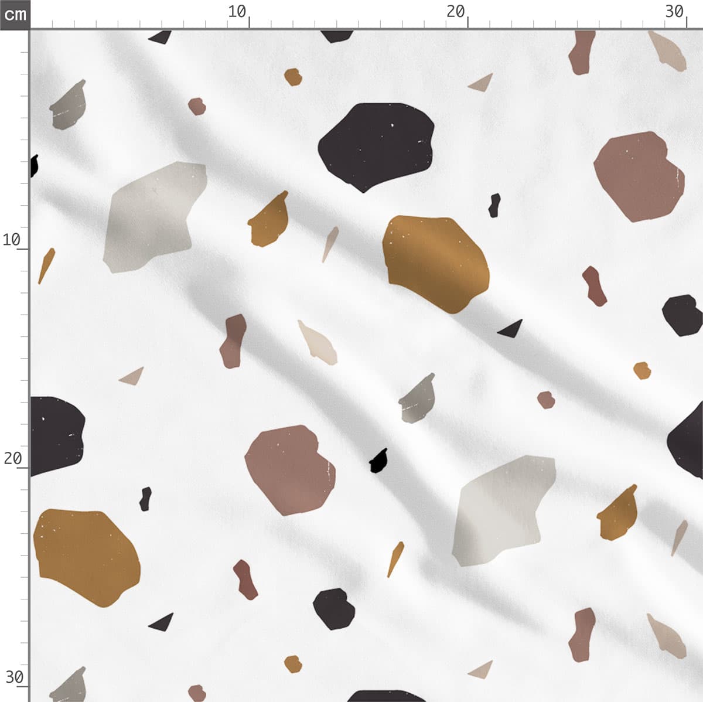703x702 pixels.
Task: Click the cm unit label
Action: tap(15, 14)
